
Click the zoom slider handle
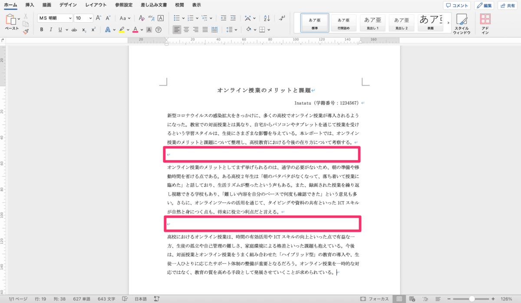pos(472,299)
